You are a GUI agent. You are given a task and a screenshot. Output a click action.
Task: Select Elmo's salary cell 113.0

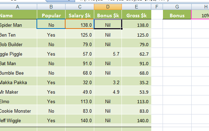(x=80, y=100)
